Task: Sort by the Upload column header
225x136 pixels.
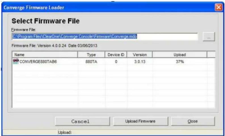Action: [x=180, y=54]
